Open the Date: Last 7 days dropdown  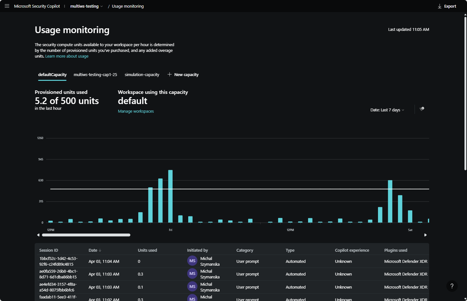pyautogui.click(x=387, y=110)
